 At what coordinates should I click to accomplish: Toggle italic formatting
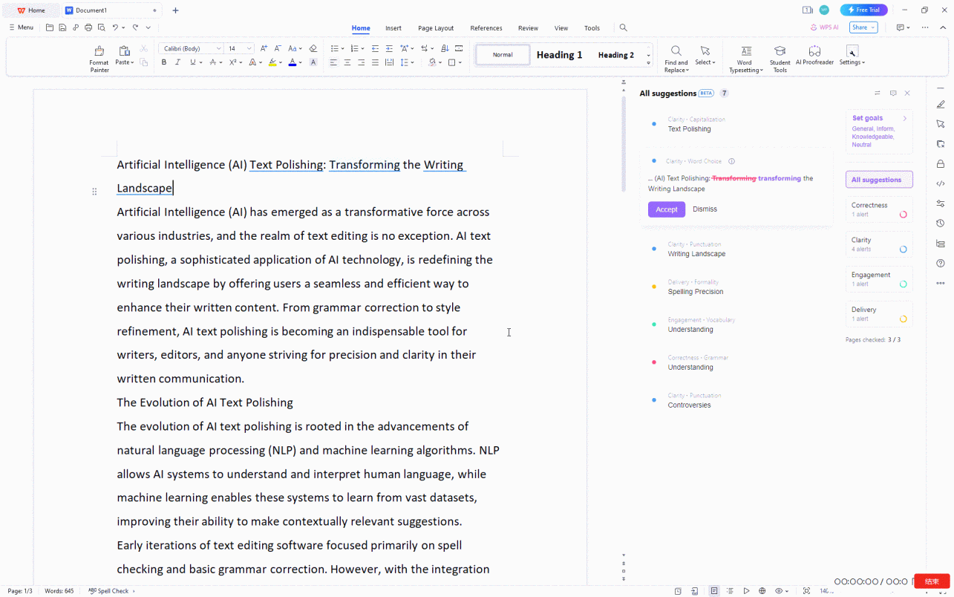177,62
